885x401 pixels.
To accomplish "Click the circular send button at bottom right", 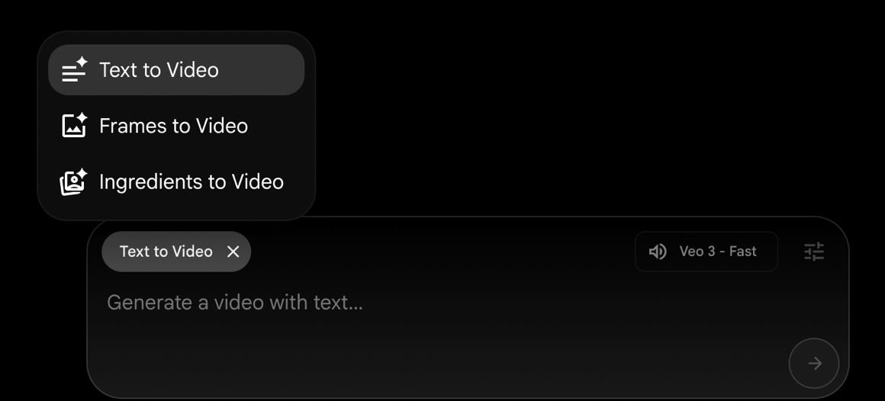I will 814,363.
